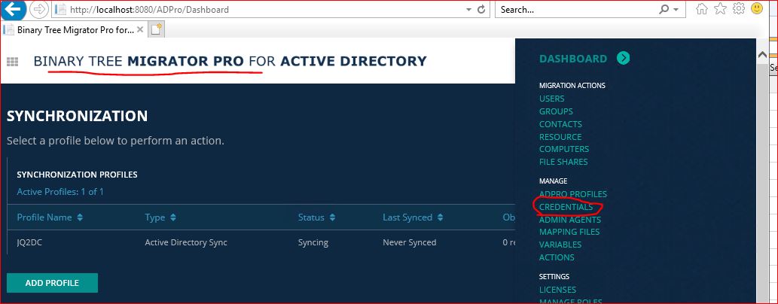This screenshot has height=304, width=778.
Task: Click the browser back arrow button
Action: [x=14, y=11]
